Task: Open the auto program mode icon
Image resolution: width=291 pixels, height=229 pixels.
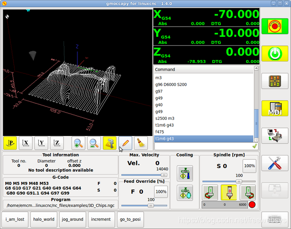Action: tap(275, 135)
